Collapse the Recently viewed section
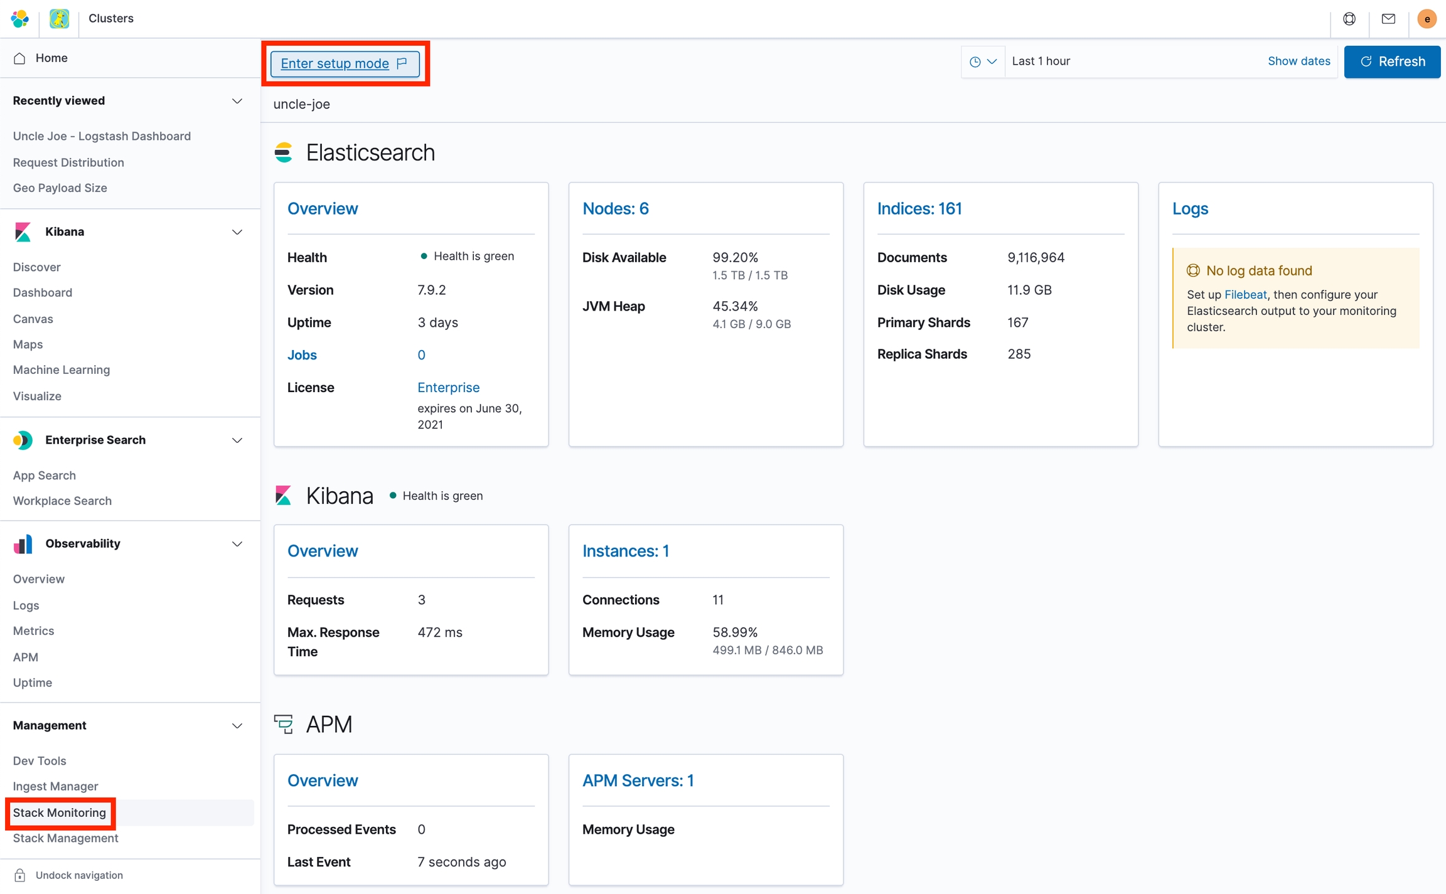1446x894 pixels. [x=237, y=101]
